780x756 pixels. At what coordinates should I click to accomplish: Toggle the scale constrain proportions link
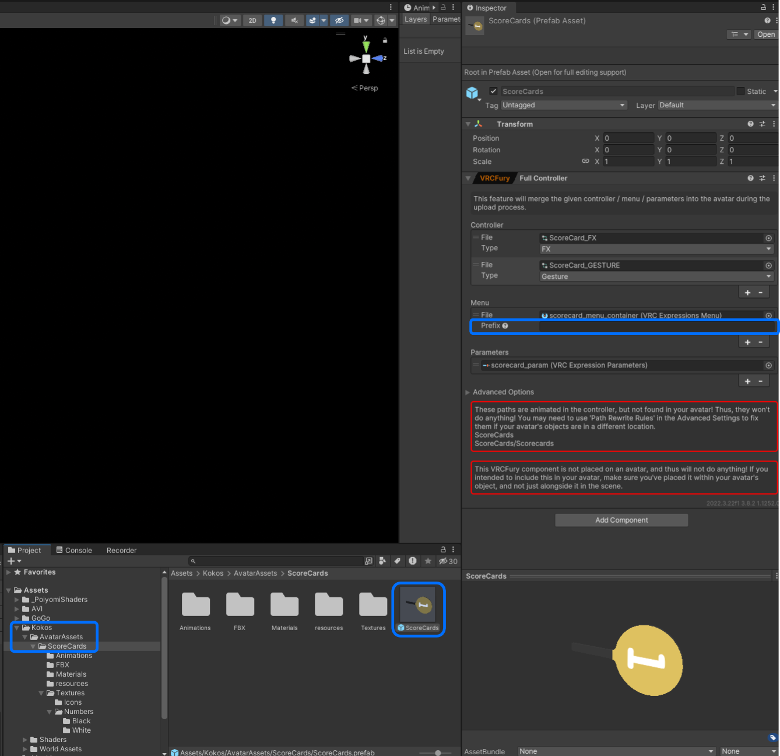[x=585, y=162]
